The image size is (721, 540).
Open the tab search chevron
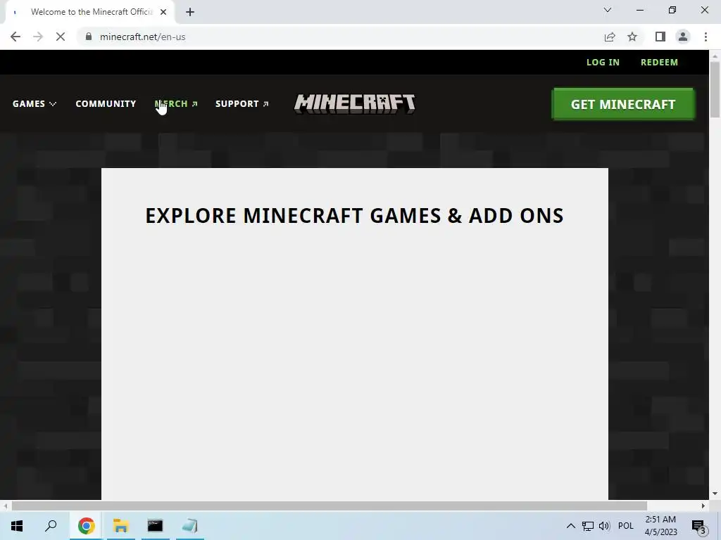pos(608,10)
